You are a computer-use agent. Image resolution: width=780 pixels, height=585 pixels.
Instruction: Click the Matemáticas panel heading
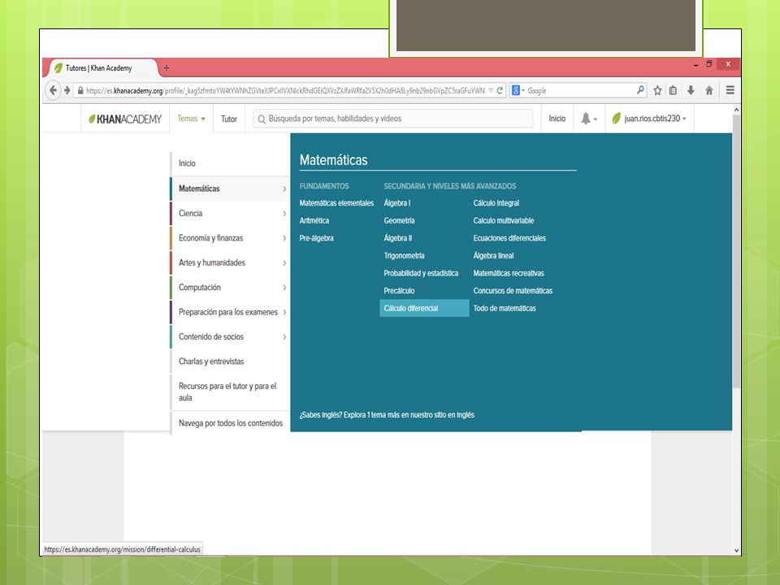pyautogui.click(x=333, y=160)
